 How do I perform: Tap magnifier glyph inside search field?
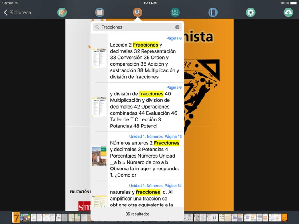pos(97,27)
